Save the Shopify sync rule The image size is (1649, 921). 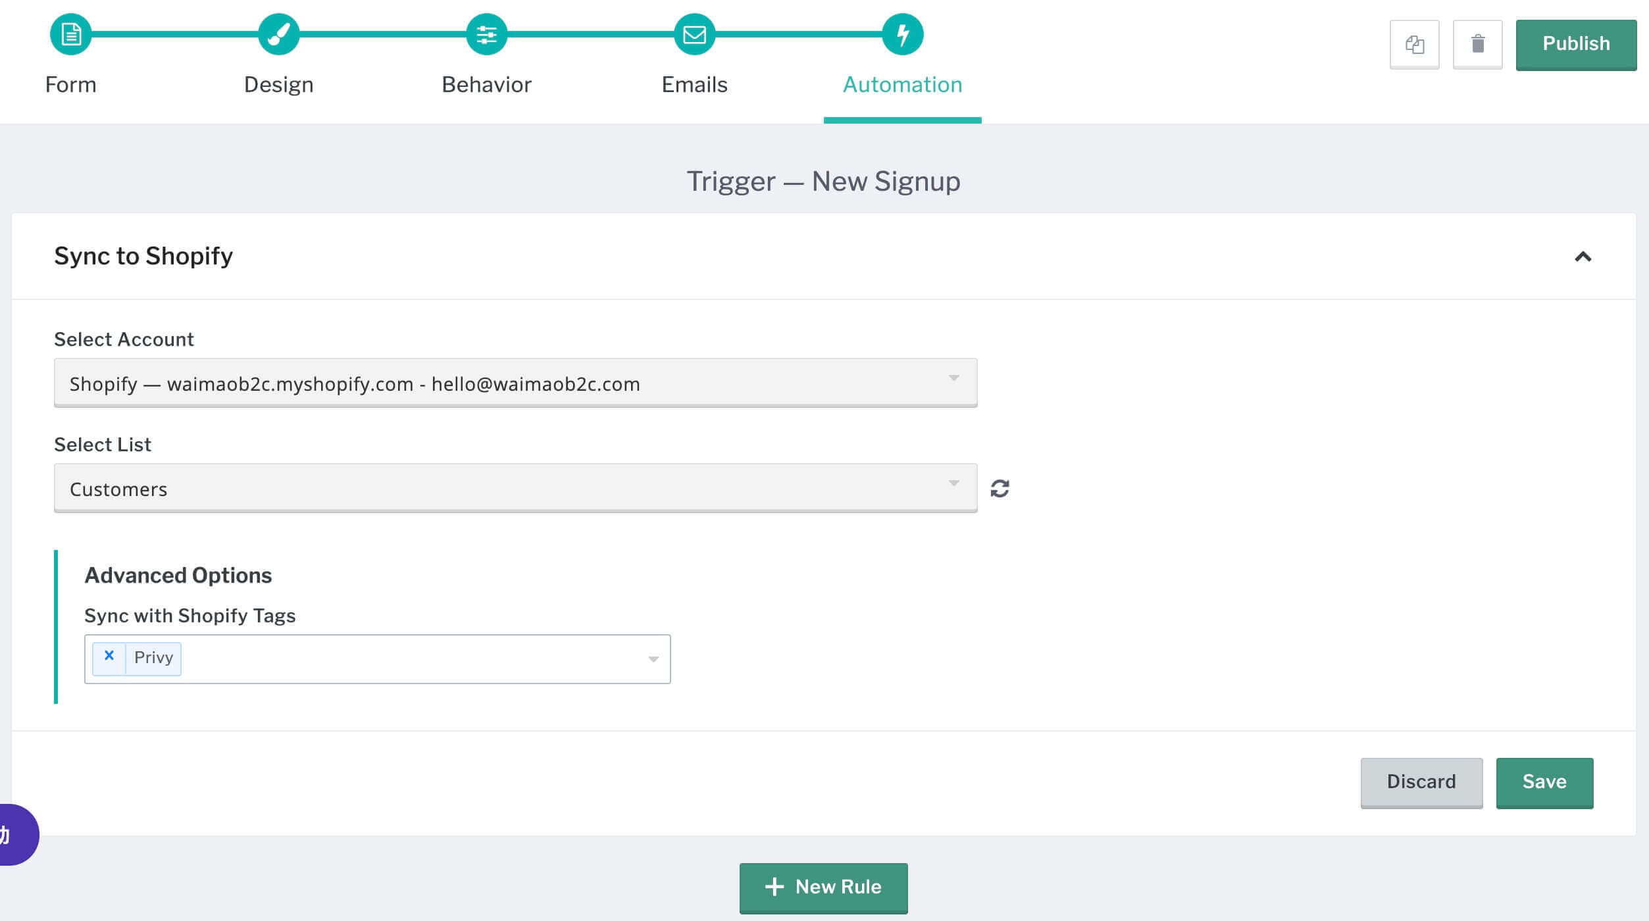[1544, 782]
